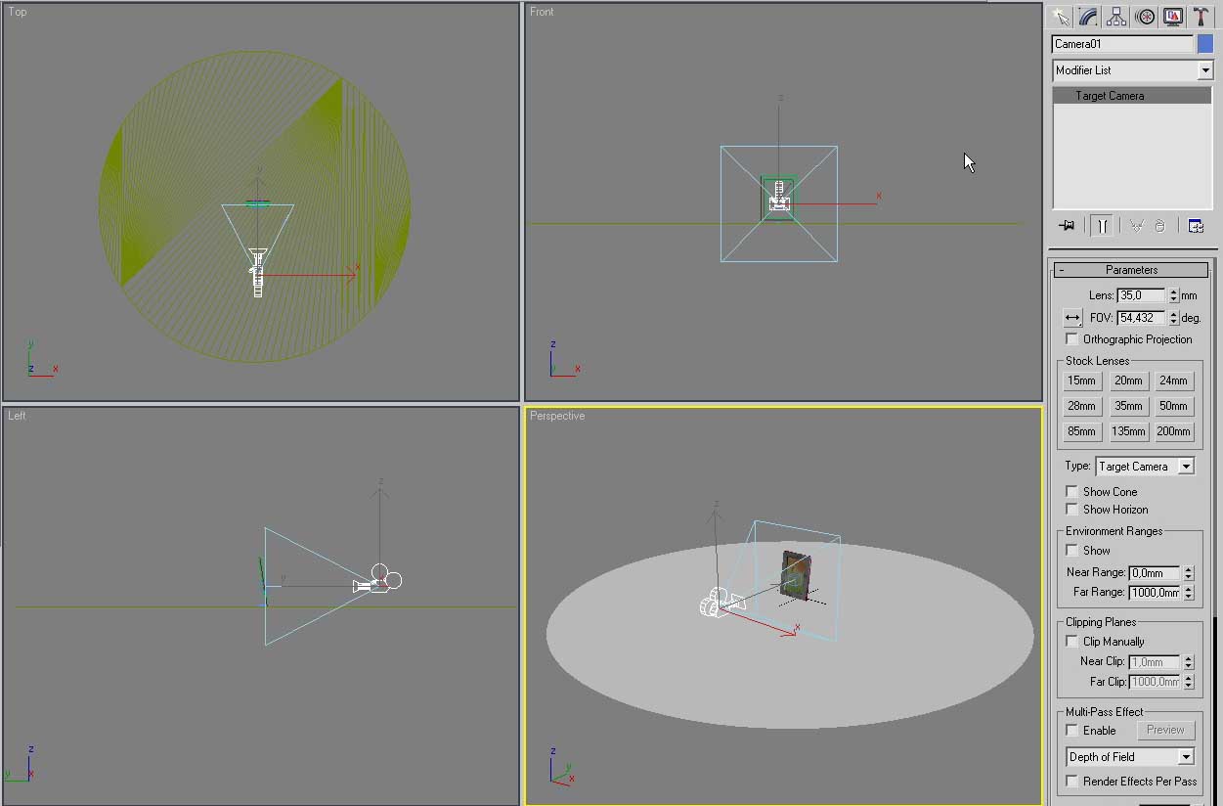The width and height of the screenshot is (1223, 806).
Task: Click the Pin Stack icon
Action: (1067, 225)
